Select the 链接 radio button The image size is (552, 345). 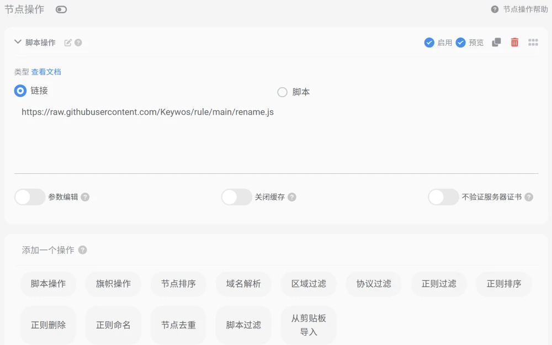click(20, 91)
